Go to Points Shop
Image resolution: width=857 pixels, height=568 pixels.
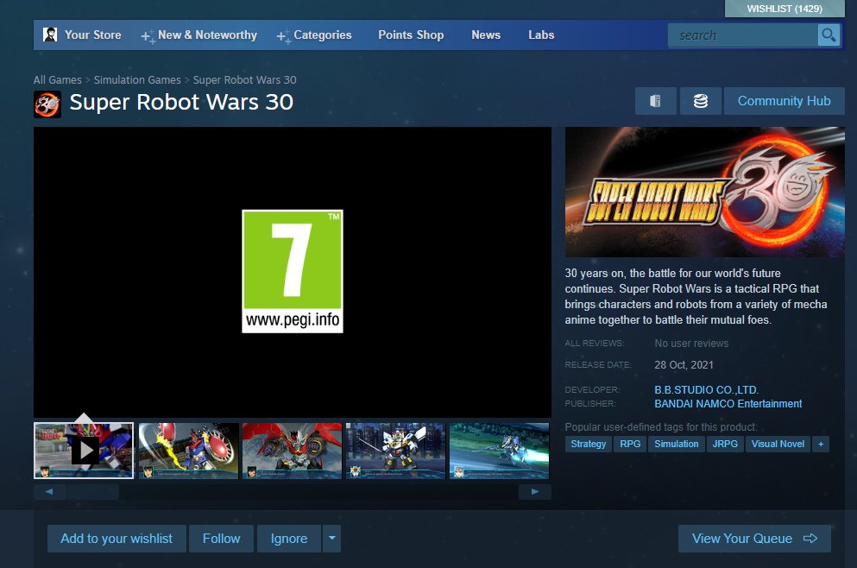[411, 35]
